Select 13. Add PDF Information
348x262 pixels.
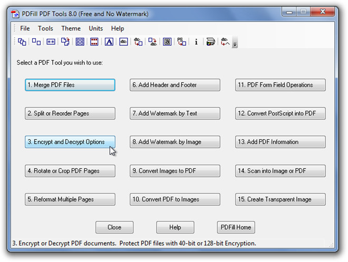click(281, 142)
